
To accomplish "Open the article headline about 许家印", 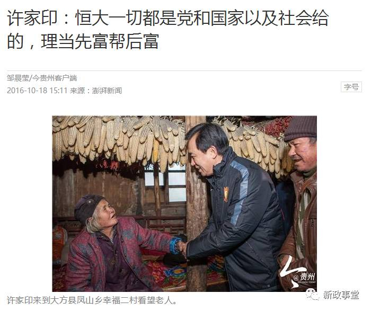I will point(168,30).
